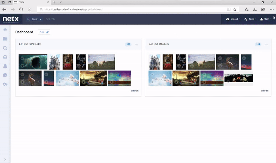The image size is (276, 163).
Task: Download the whale shark image via arrow icon
Action: point(22,66)
